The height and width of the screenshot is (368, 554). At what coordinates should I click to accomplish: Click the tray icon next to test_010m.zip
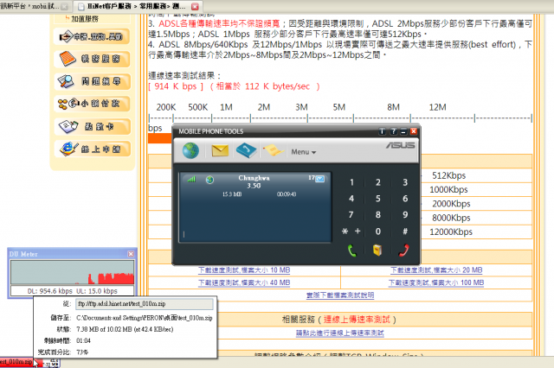click(52, 363)
